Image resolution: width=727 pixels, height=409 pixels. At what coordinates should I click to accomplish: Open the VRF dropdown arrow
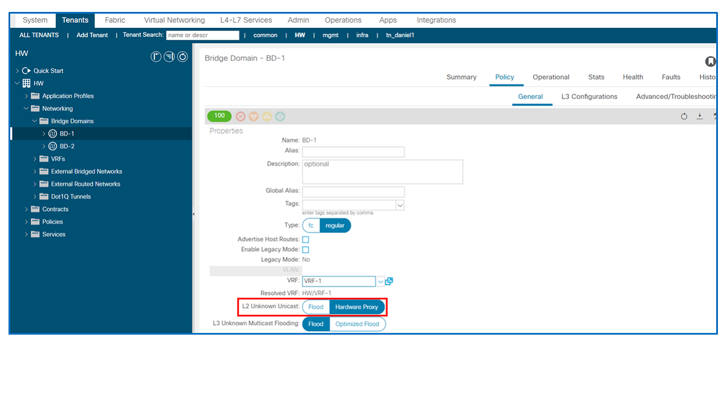tap(380, 281)
